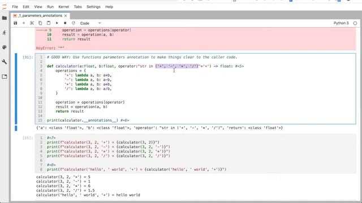Click the [25] execution count prompt
The width and height of the screenshot is (362, 203).
[28, 138]
